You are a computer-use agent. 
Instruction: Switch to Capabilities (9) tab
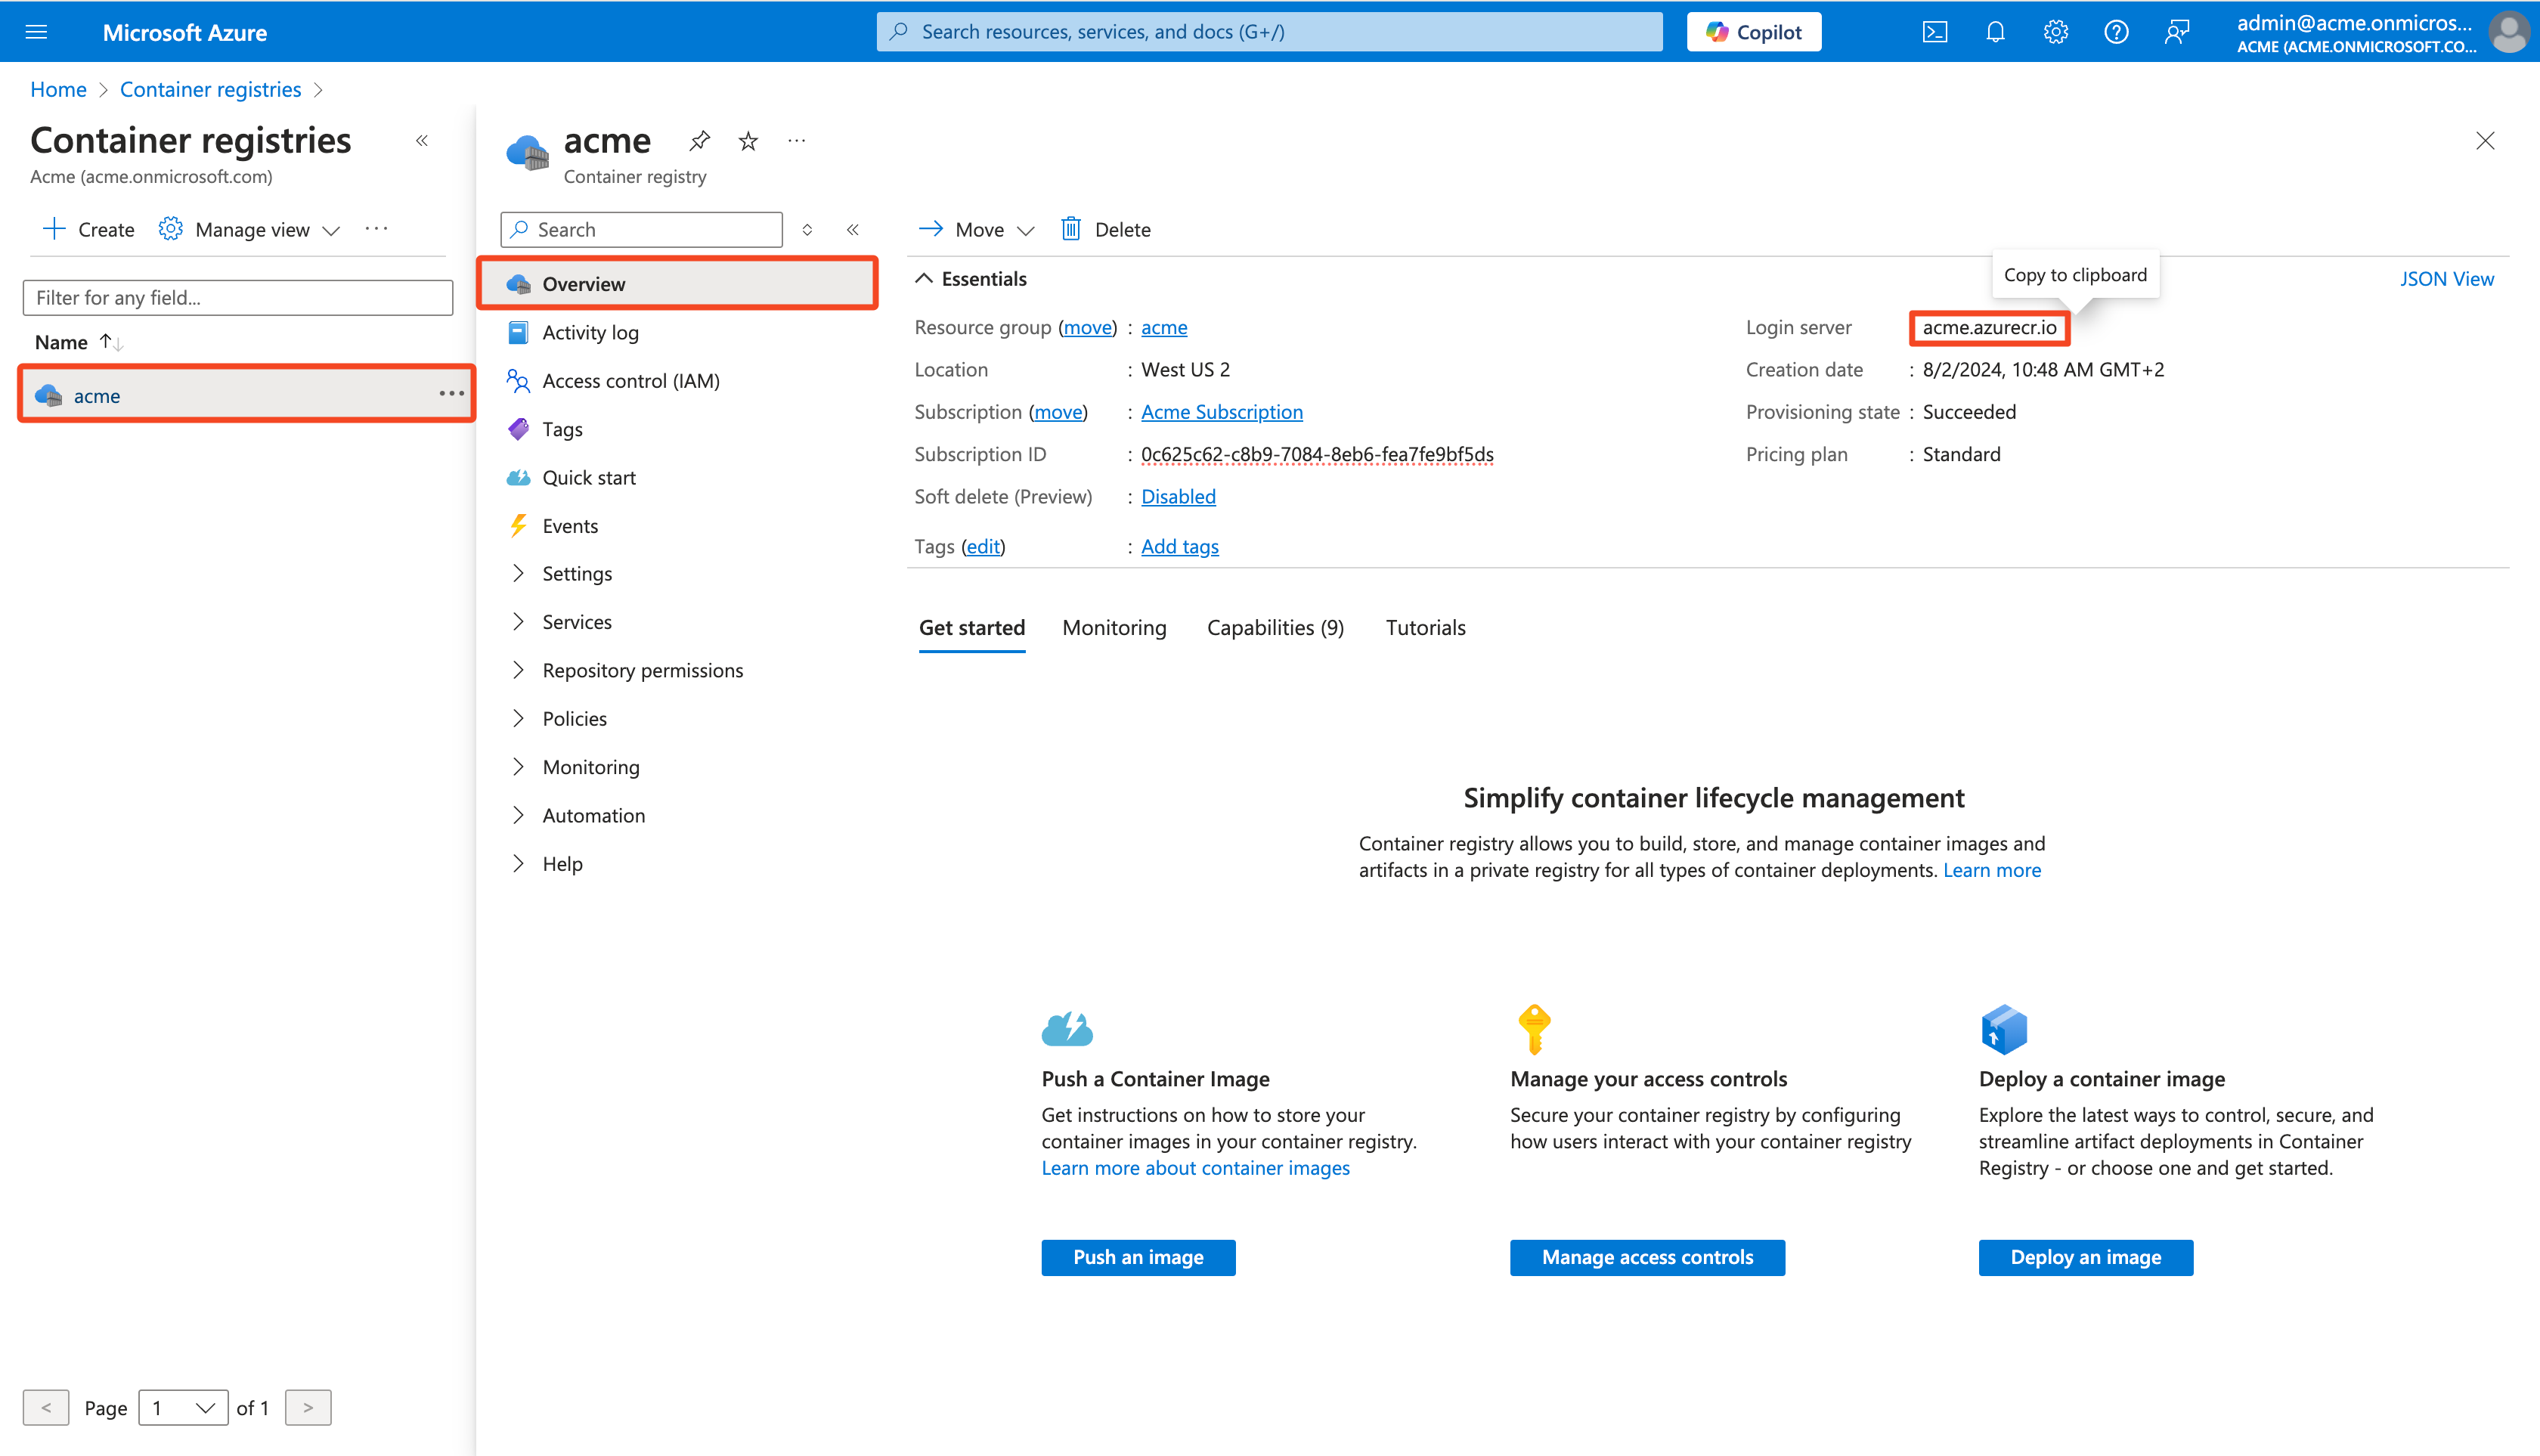tap(1275, 628)
